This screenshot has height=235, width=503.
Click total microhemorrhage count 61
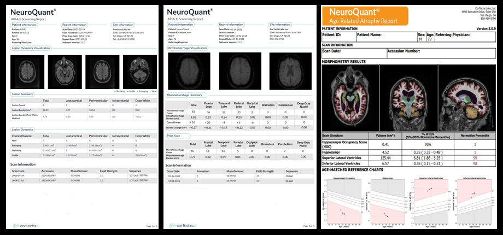pos(193,112)
